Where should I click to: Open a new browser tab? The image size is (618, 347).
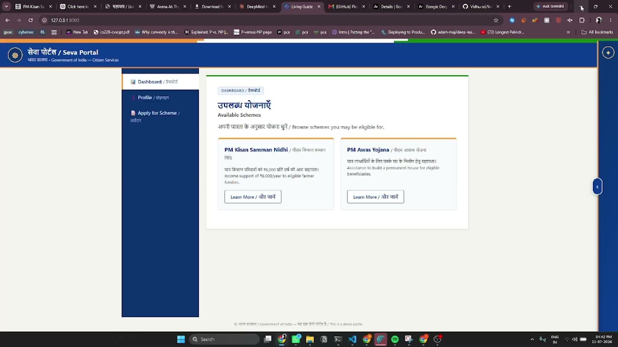509,7
